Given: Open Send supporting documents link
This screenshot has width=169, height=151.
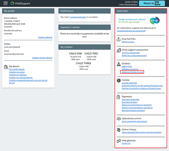Looking at the screenshot, I should pyautogui.click(x=134, y=121).
